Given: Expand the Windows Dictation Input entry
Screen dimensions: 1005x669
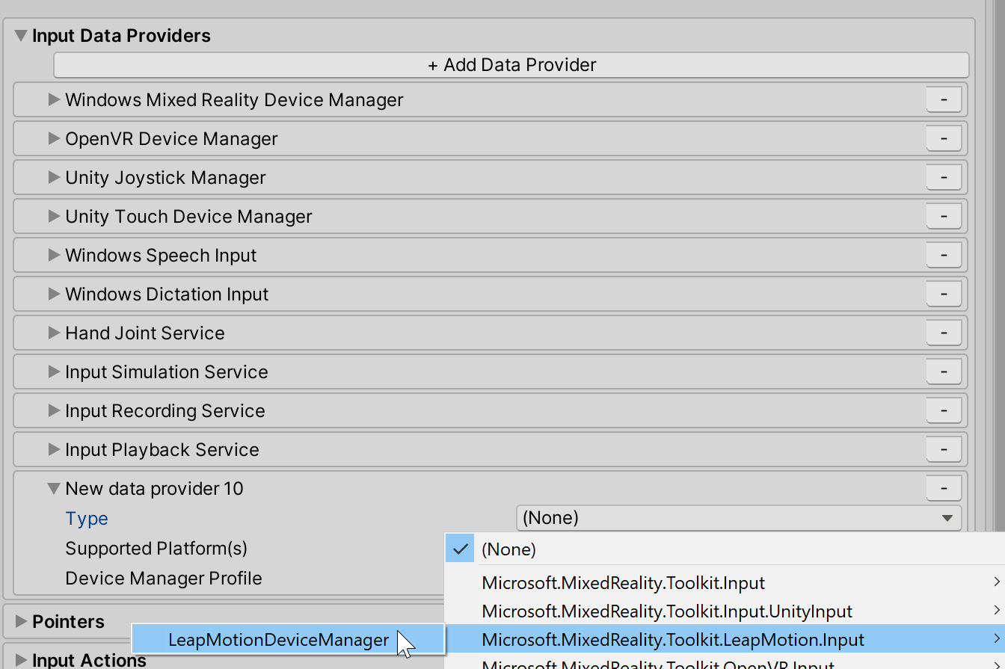Looking at the screenshot, I should point(54,294).
